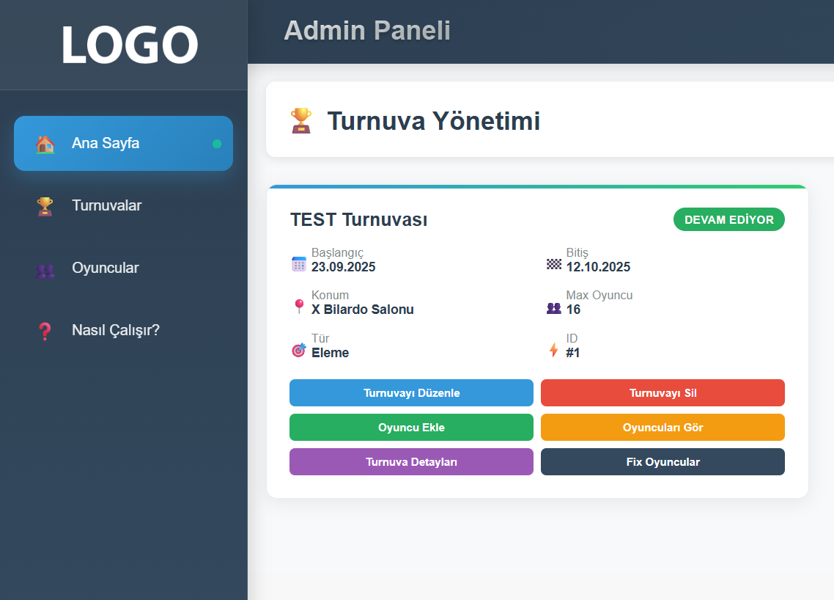Click the lightning bolt icon beside ID

554,350
